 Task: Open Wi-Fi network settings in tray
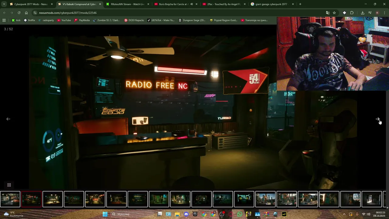(x=363, y=214)
